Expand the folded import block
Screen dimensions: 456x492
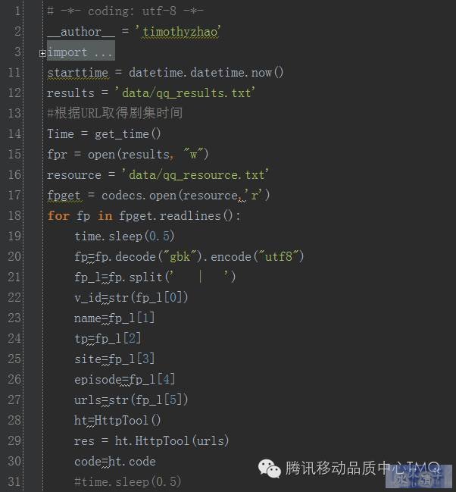coord(42,54)
